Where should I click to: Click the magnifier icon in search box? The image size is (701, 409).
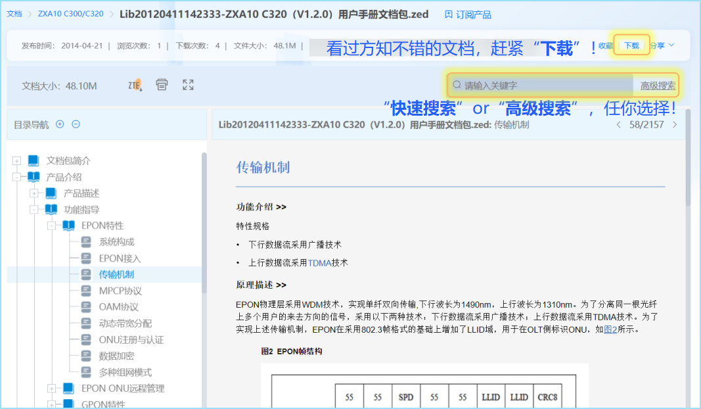click(x=457, y=85)
